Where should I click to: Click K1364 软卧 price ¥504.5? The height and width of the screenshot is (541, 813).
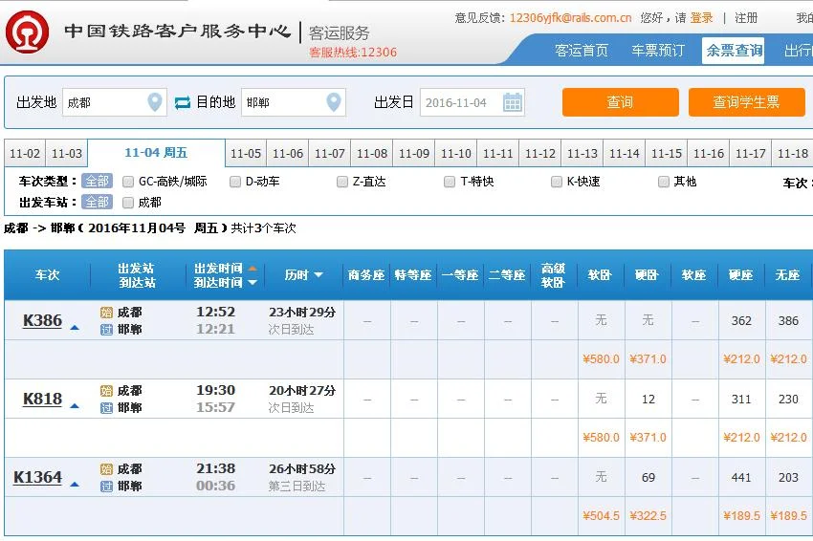[x=601, y=515]
